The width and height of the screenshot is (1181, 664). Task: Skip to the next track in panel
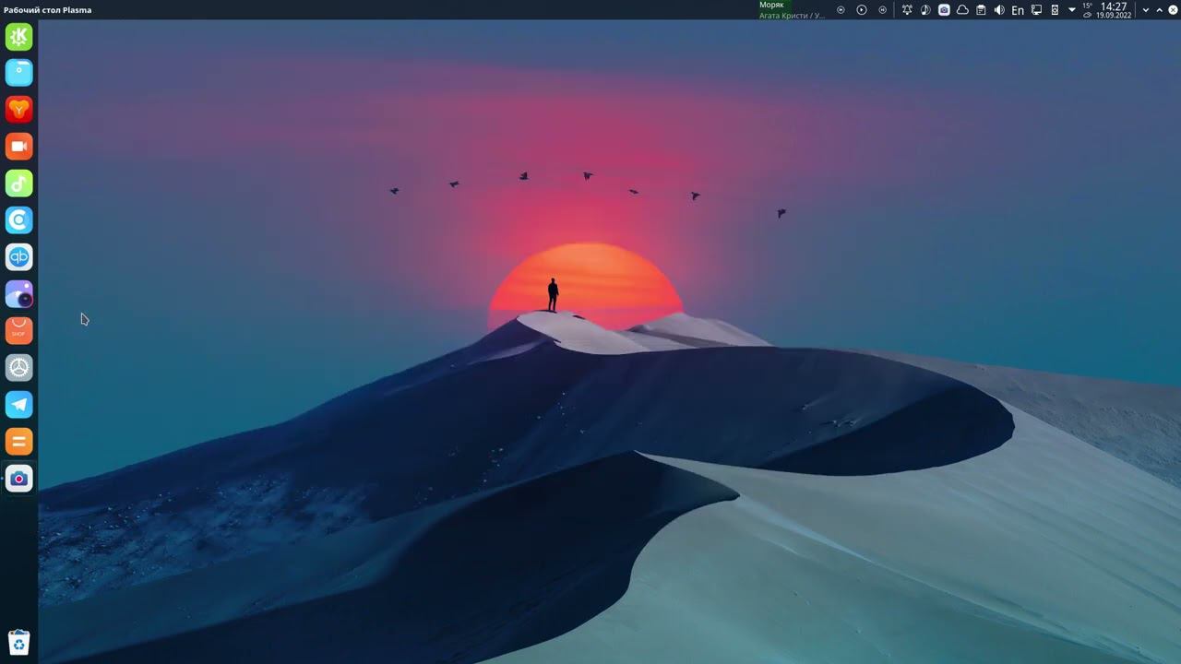pyautogui.click(x=883, y=10)
